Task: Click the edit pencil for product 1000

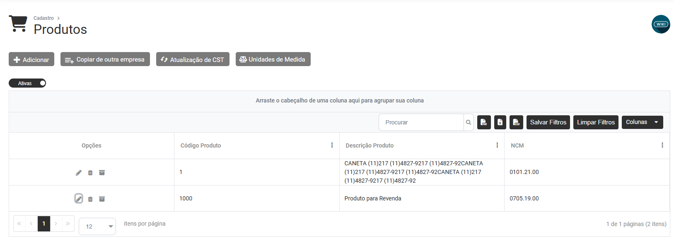Action: (x=79, y=199)
